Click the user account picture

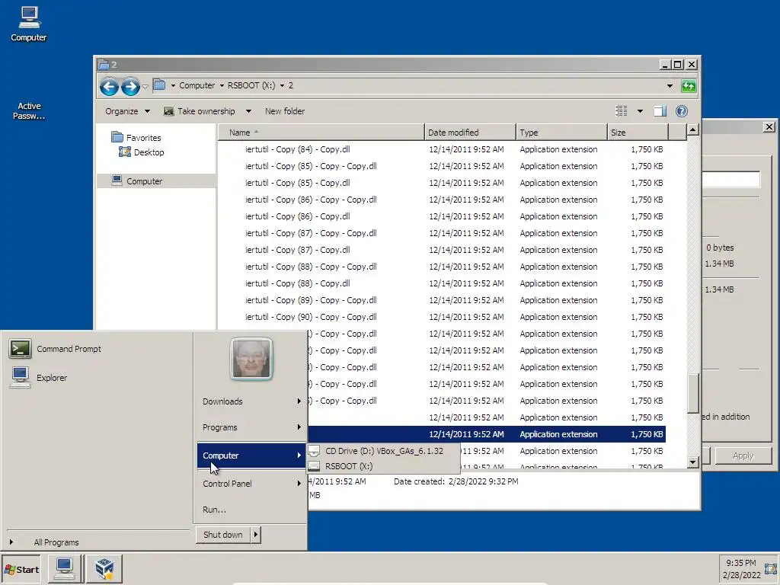coord(251,359)
